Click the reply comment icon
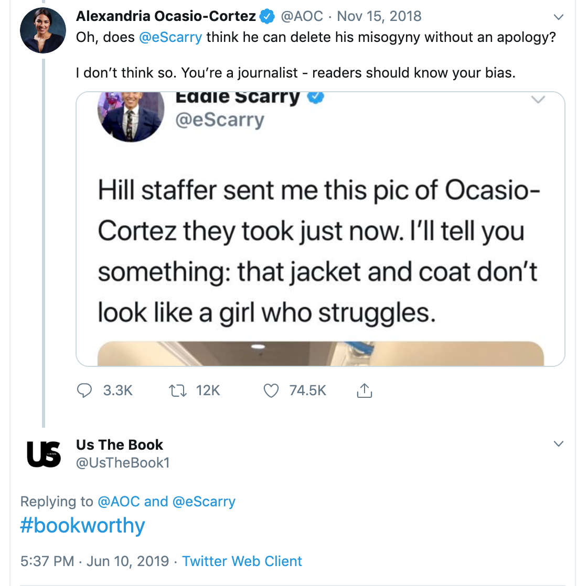The height and width of the screenshot is (586, 577). (84, 390)
